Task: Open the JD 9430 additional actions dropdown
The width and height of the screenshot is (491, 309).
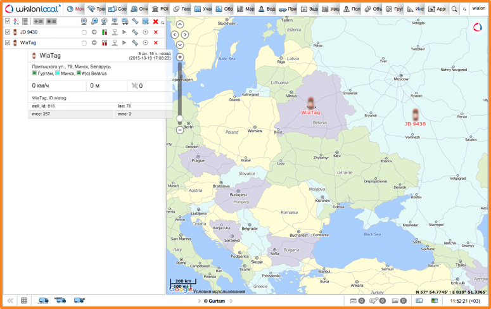Action: [145, 32]
